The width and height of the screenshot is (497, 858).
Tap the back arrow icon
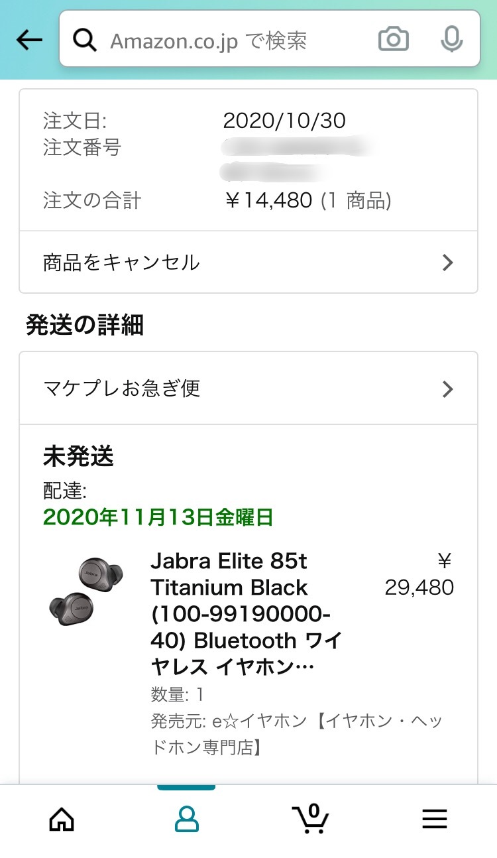pos(29,40)
